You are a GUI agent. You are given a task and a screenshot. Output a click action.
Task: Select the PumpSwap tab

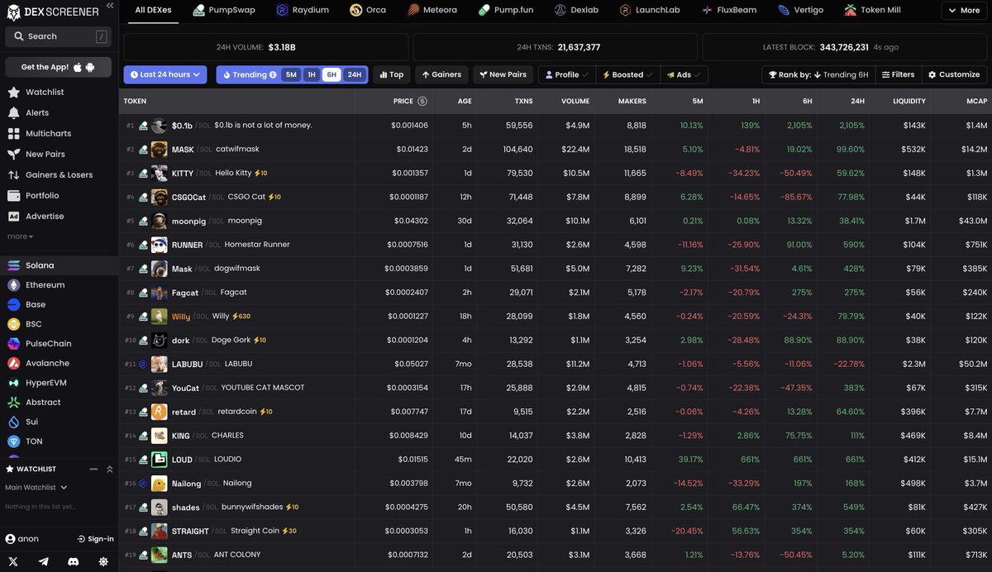(x=224, y=10)
